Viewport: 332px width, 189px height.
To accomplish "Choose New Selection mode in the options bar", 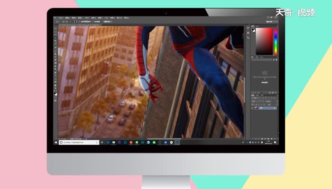I will 63,22.
